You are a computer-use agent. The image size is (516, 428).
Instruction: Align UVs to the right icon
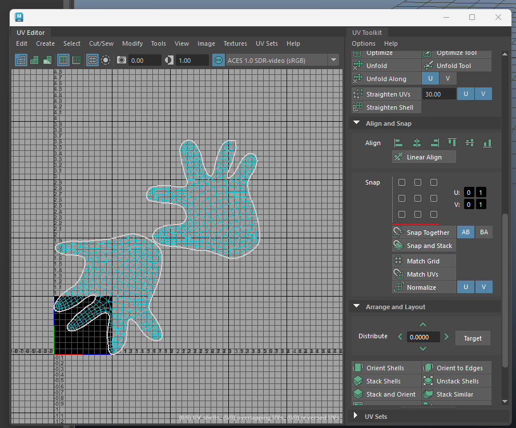coord(435,143)
